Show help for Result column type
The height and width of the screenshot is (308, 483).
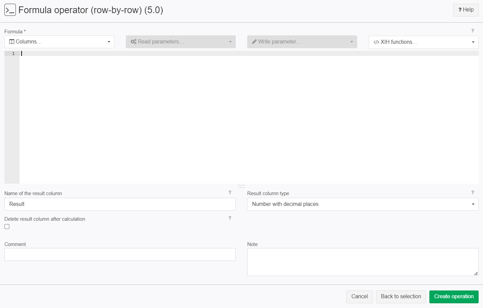click(x=473, y=192)
